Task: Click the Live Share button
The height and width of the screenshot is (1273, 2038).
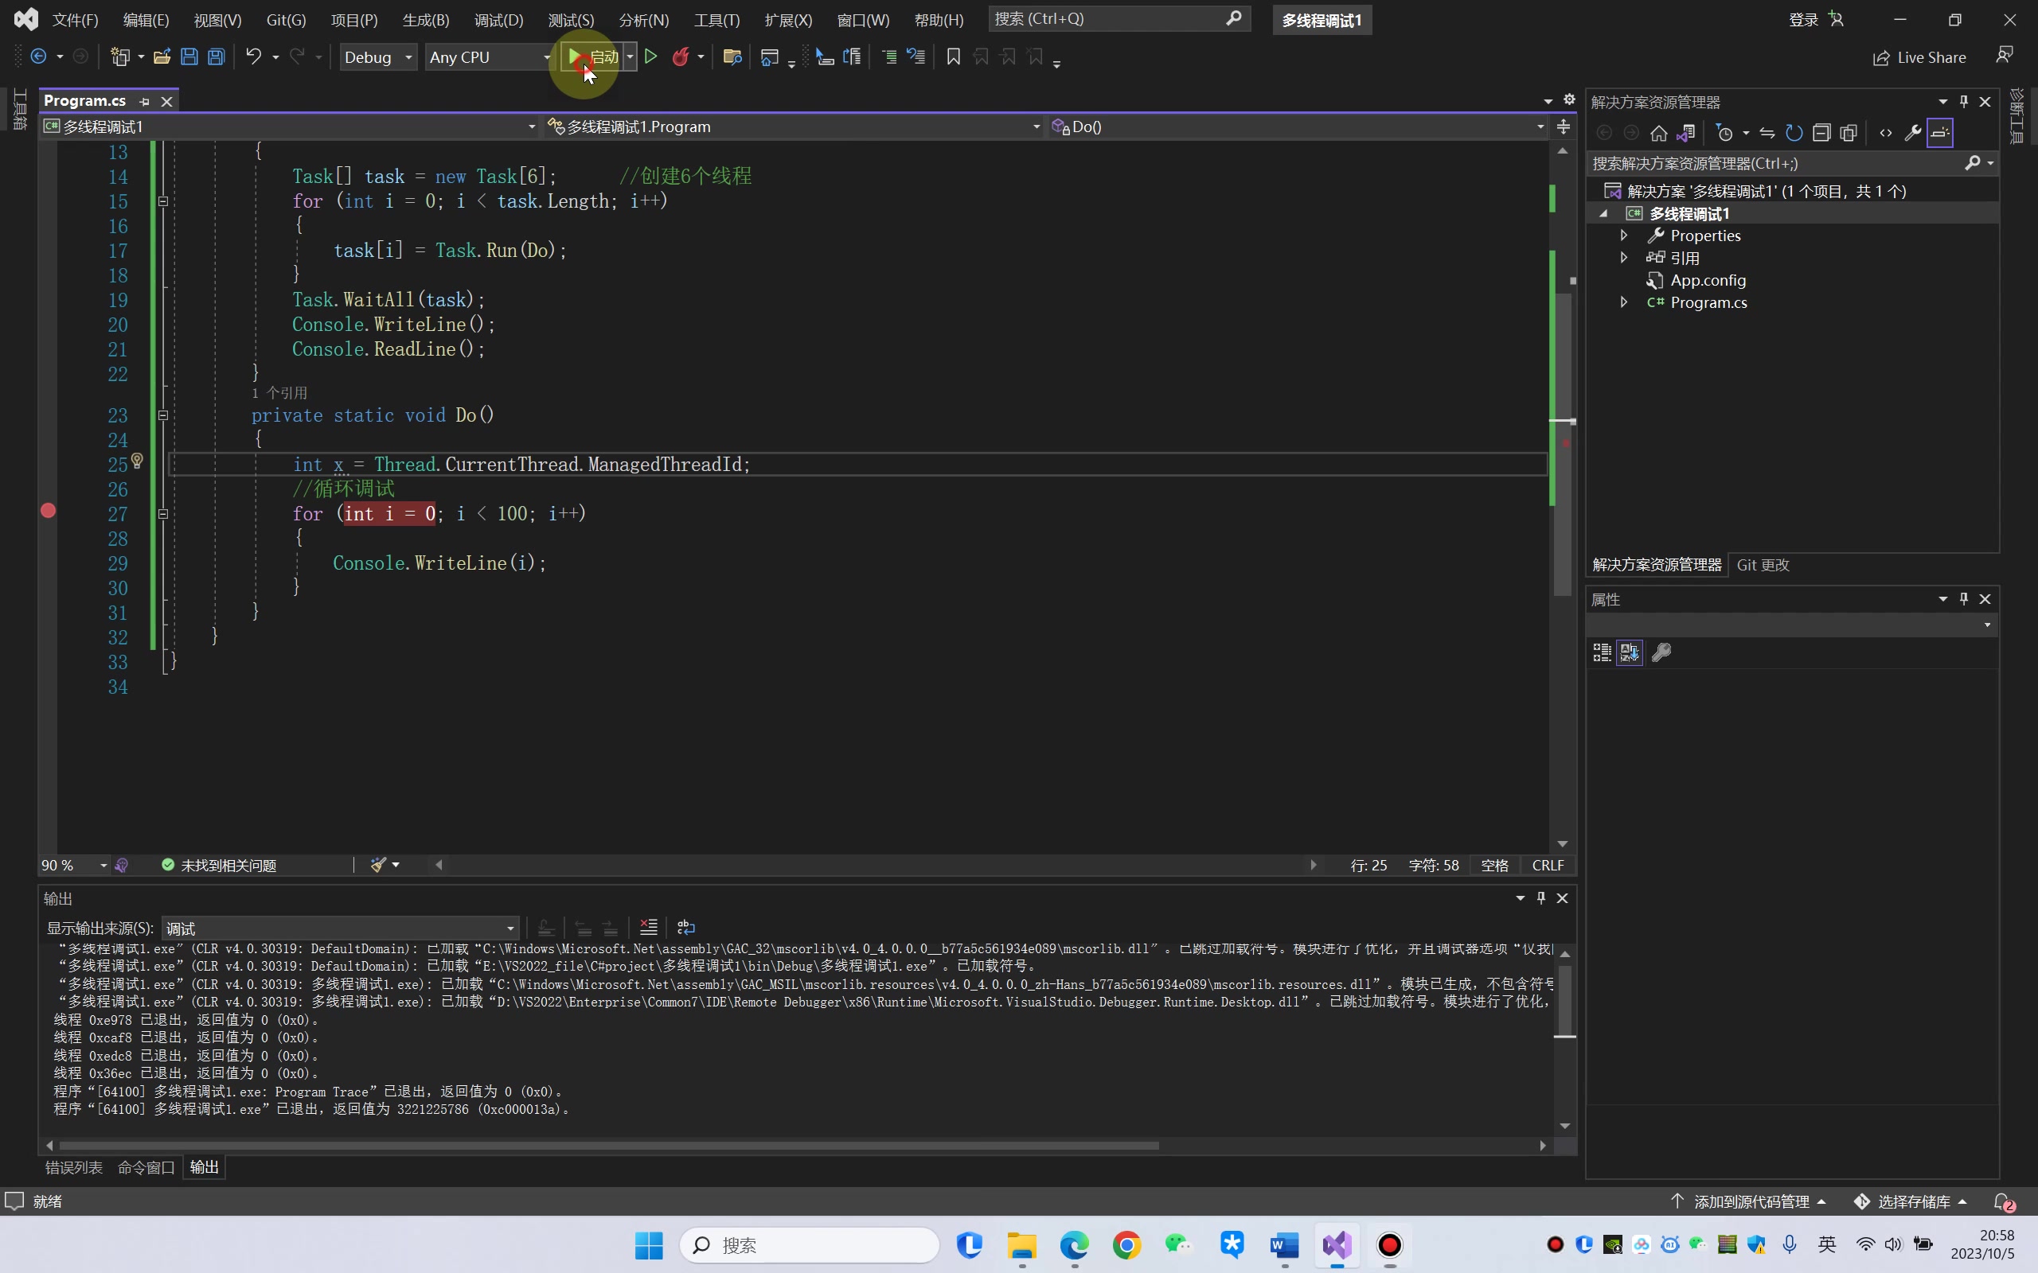Action: (x=1919, y=57)
